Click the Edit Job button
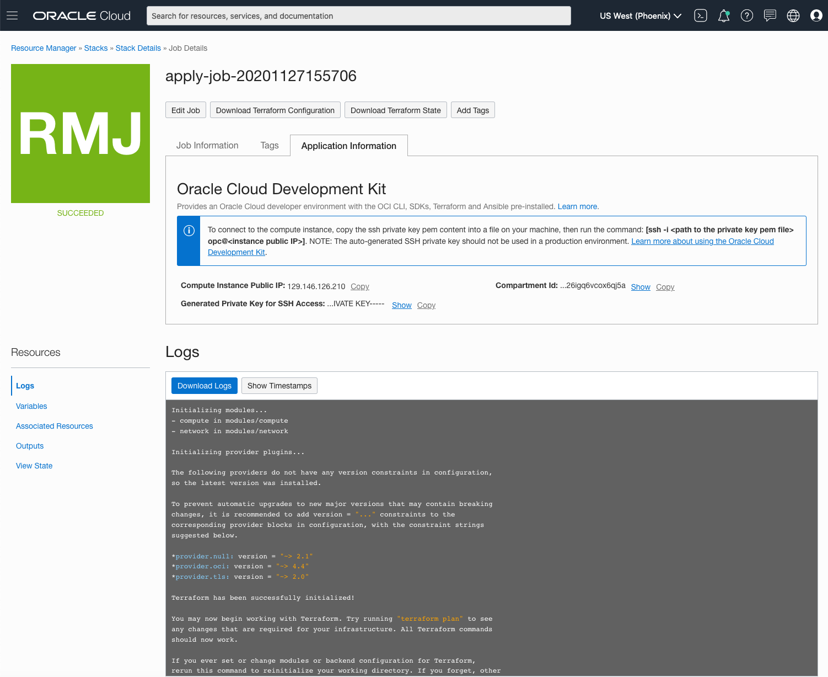Viewport: 828px width, 677px height. tap(186, 110)
